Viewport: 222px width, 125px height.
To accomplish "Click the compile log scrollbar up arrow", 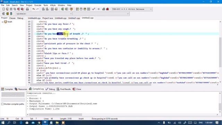I will tap(220, 93).
